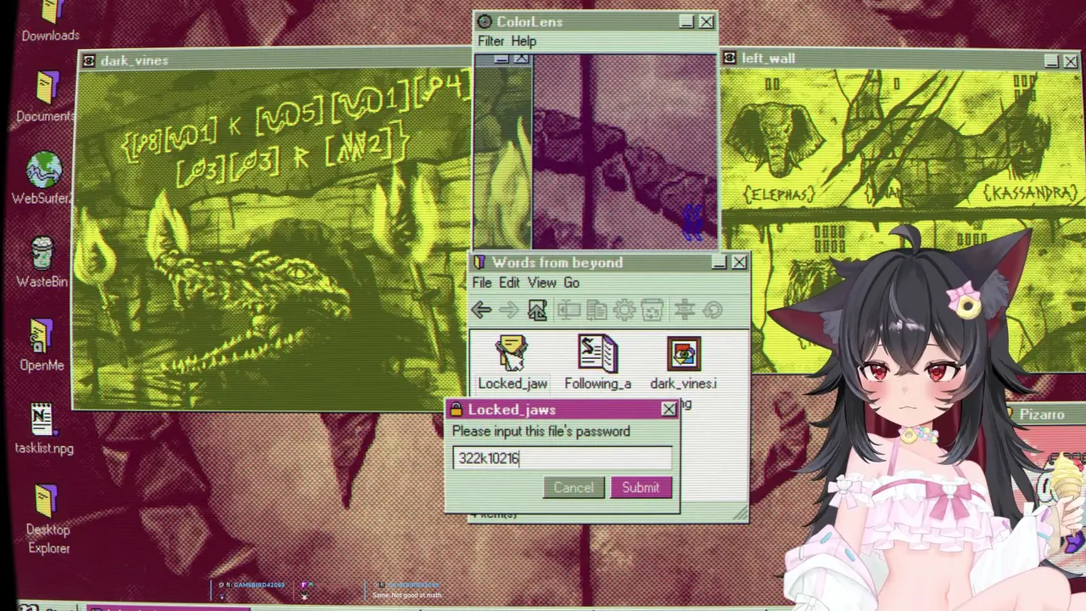This screenshot has width=1086, height=611.
Task: Open the Filter menu in ColorLens
Action: tap(491, 41)
